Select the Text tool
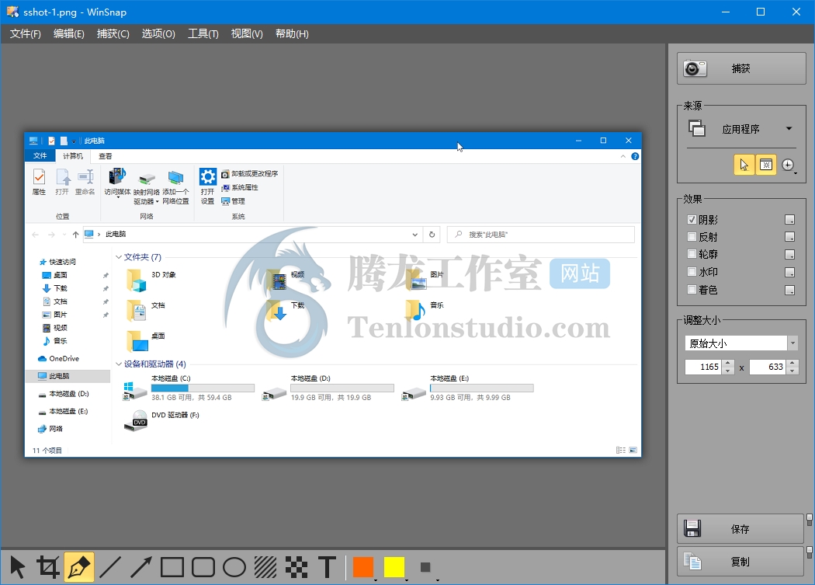The width and height of the screenshot is (815, 585). pos(327,567)
